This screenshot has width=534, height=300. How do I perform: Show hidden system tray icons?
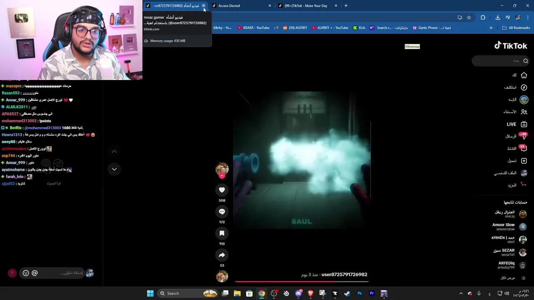click(461, 293)
